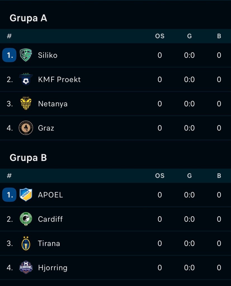Click the B column header in Grupa A

coord(219,36)
